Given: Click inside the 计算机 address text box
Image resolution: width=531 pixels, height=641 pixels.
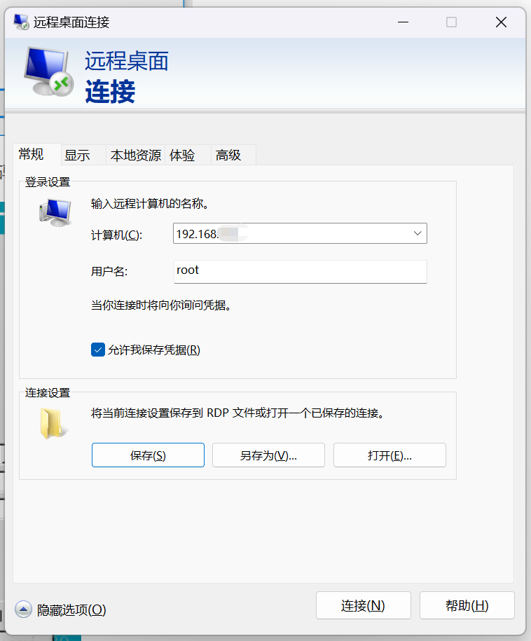Looking at the screenshot, I should tap(287, 233).
